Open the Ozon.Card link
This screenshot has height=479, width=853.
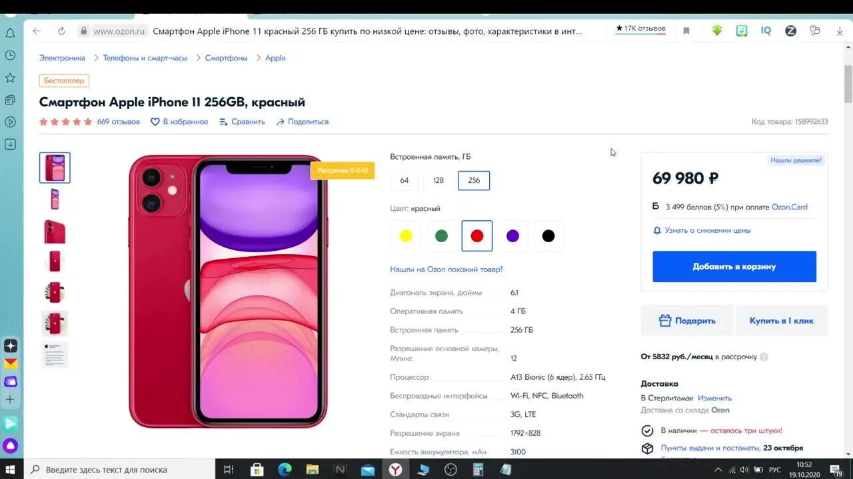click(790, 207)
